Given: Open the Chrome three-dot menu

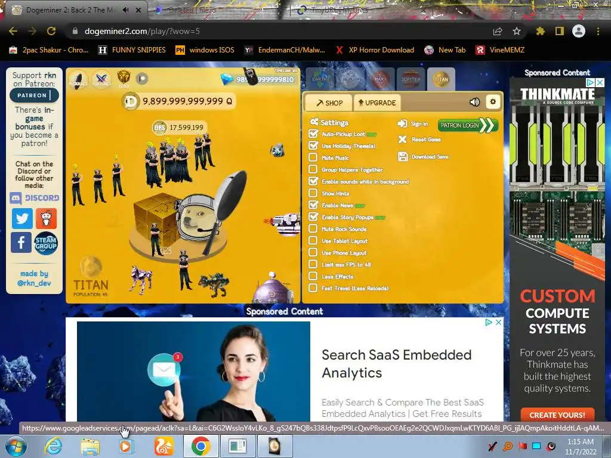Looking at the screenshot, I should coord(598,31).
